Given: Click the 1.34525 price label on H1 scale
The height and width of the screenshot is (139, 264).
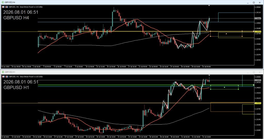Looking at the screenshot, I should [258, 88].
